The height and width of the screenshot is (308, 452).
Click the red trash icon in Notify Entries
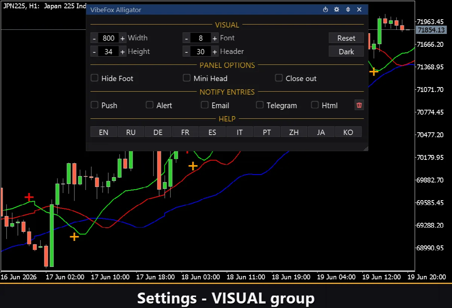[359, 105]
